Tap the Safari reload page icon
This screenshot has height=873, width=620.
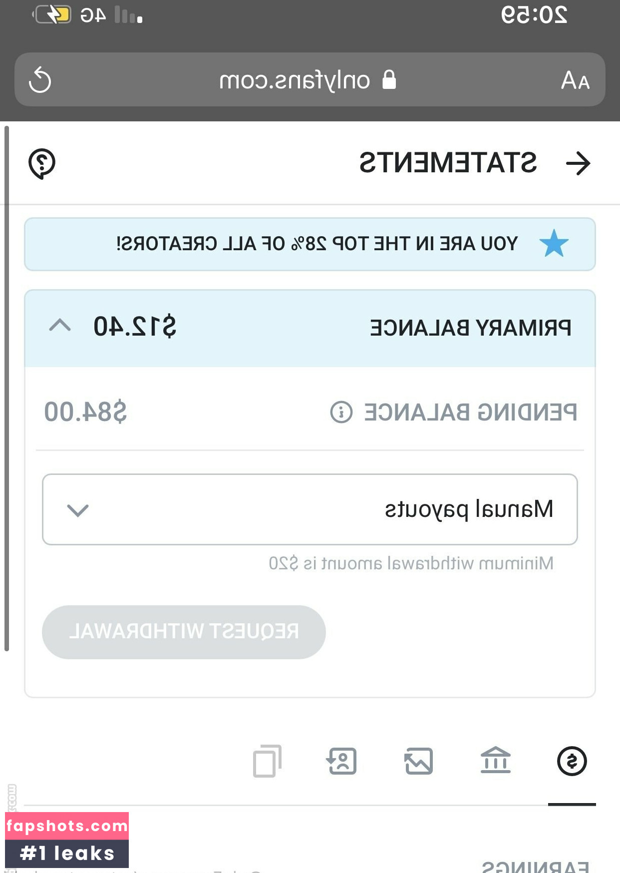(40, 80)
